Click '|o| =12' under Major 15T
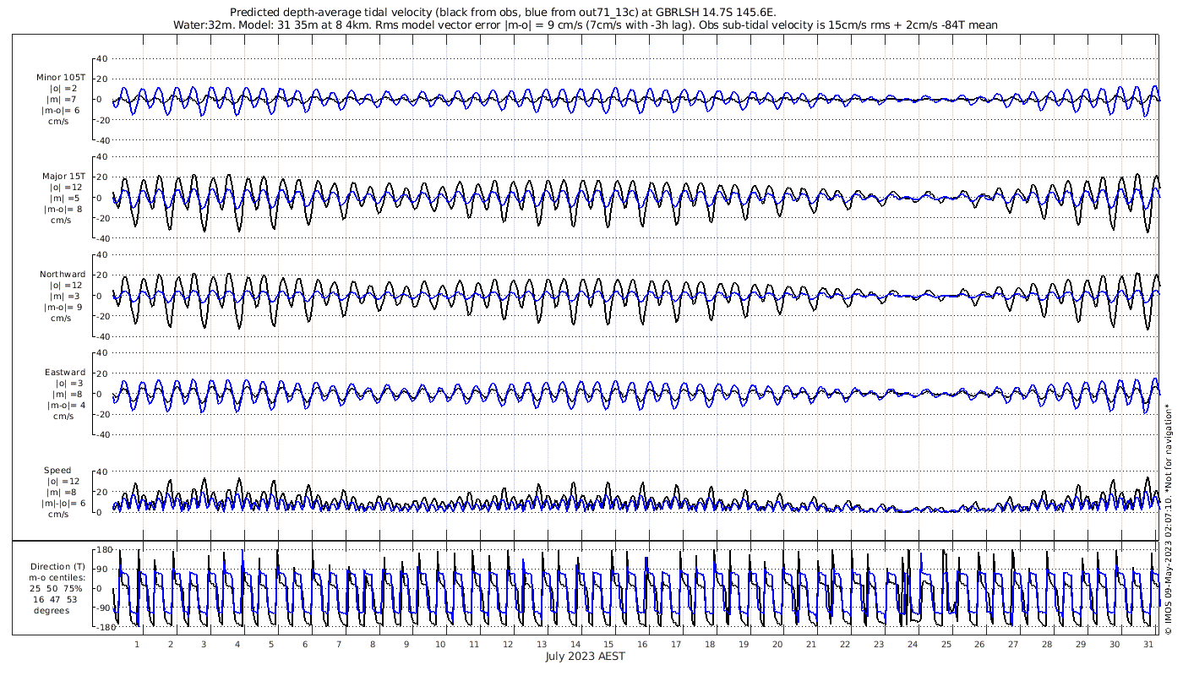1183x676 pixels. (65, 187)
